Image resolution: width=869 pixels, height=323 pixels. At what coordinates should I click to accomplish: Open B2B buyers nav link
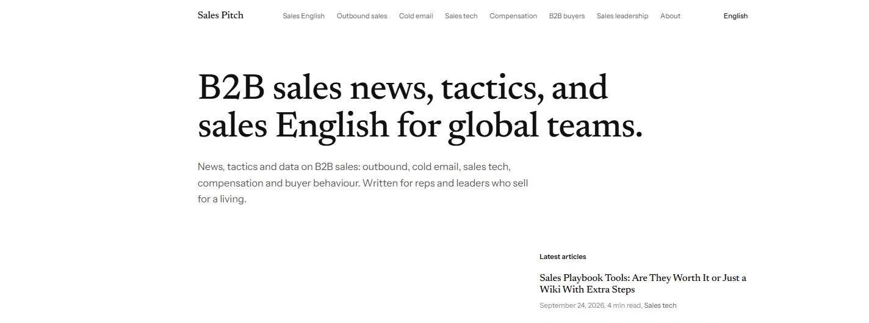566,16
